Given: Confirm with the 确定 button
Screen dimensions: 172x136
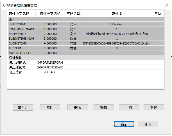Looking at the screenshot, I should [x=124, y=124].
